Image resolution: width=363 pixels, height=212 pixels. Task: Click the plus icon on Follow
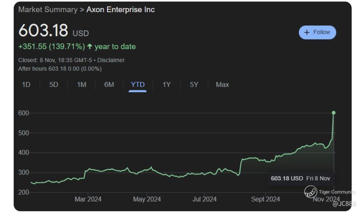pyautogui.click(x=307, y=32)
